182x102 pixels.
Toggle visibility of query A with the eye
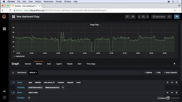pos(172,82)
